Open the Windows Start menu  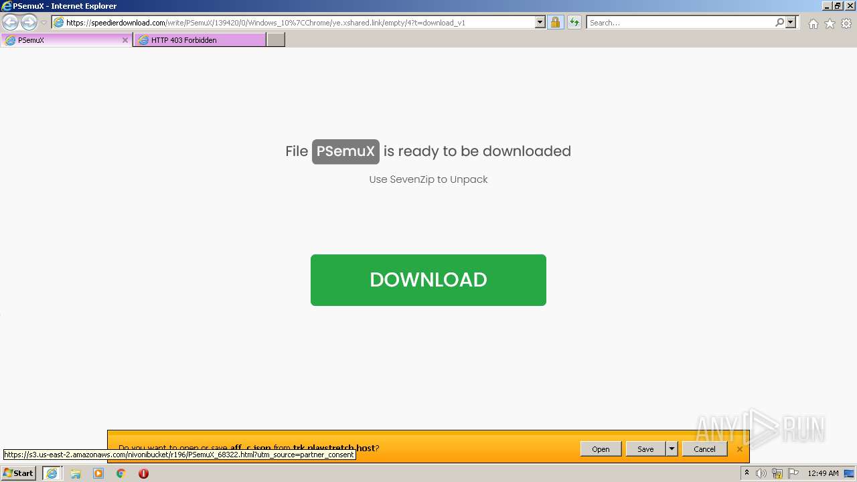pos(19,473)
